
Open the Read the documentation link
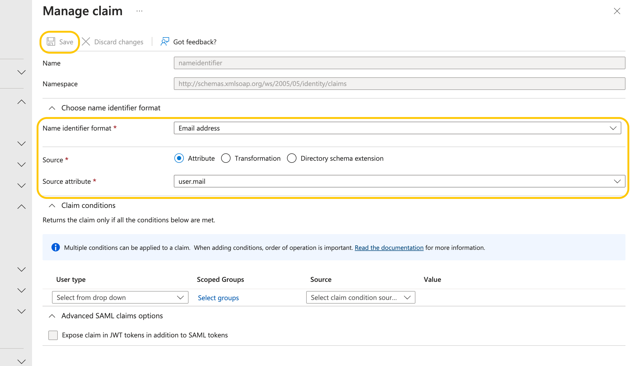pyautogui.click(x=389, y=248)
